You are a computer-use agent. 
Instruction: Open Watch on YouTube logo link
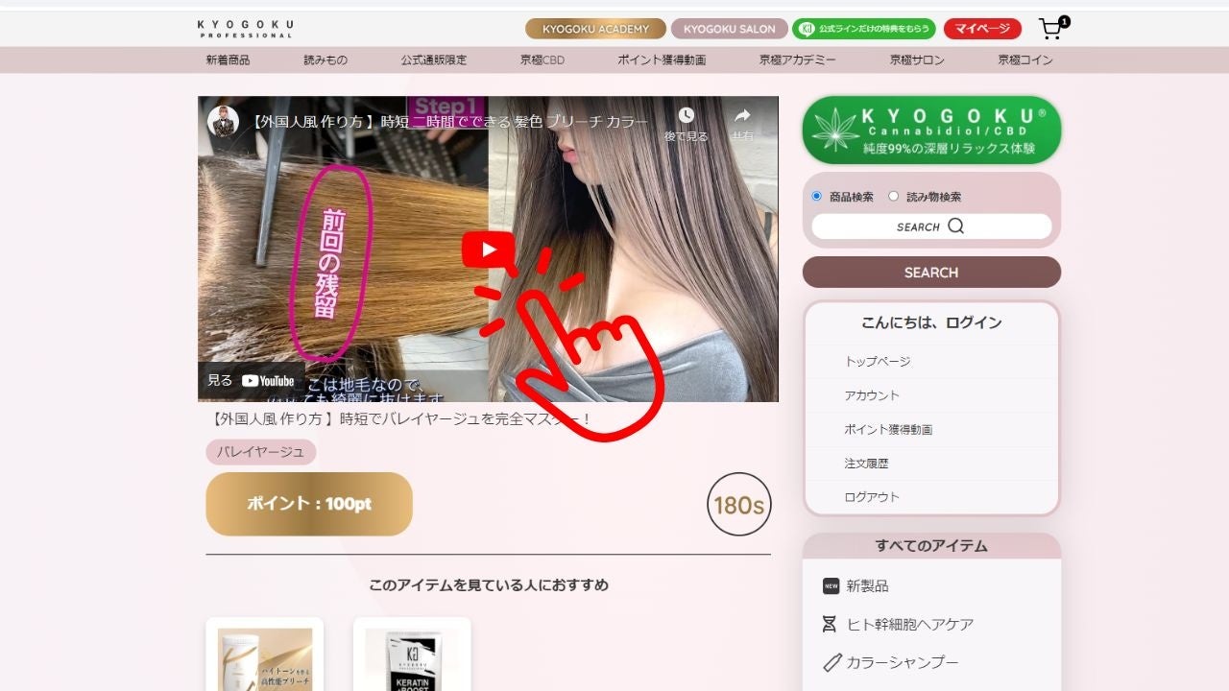tap(268, 381)
